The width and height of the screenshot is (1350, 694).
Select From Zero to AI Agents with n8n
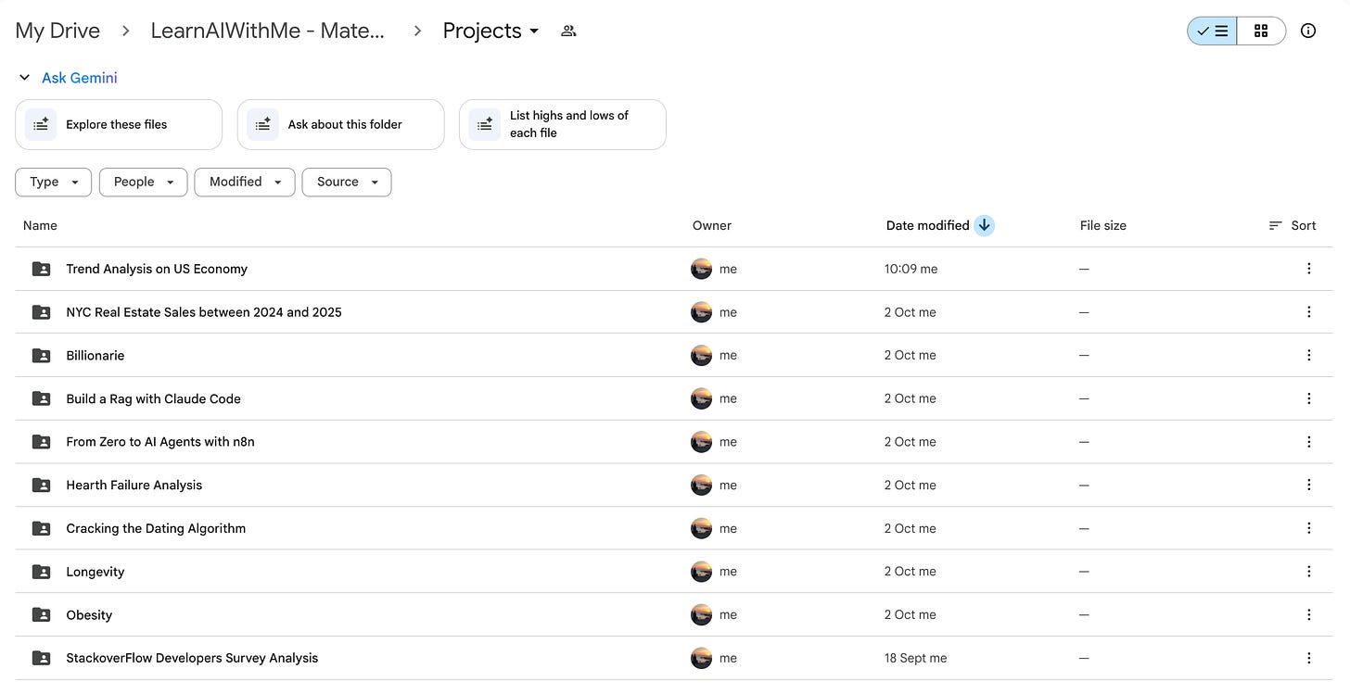(x=160, y=442)
